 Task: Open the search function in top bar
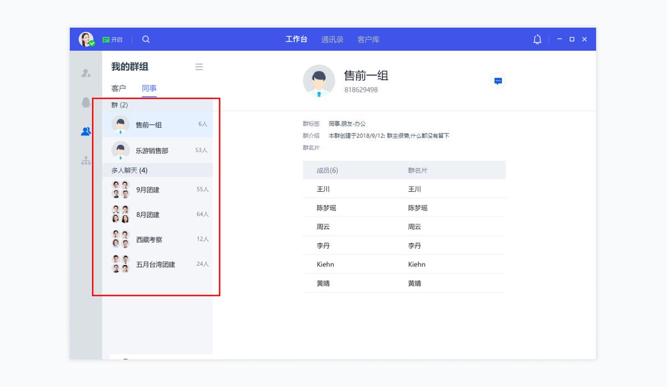(x=147, y=40)
